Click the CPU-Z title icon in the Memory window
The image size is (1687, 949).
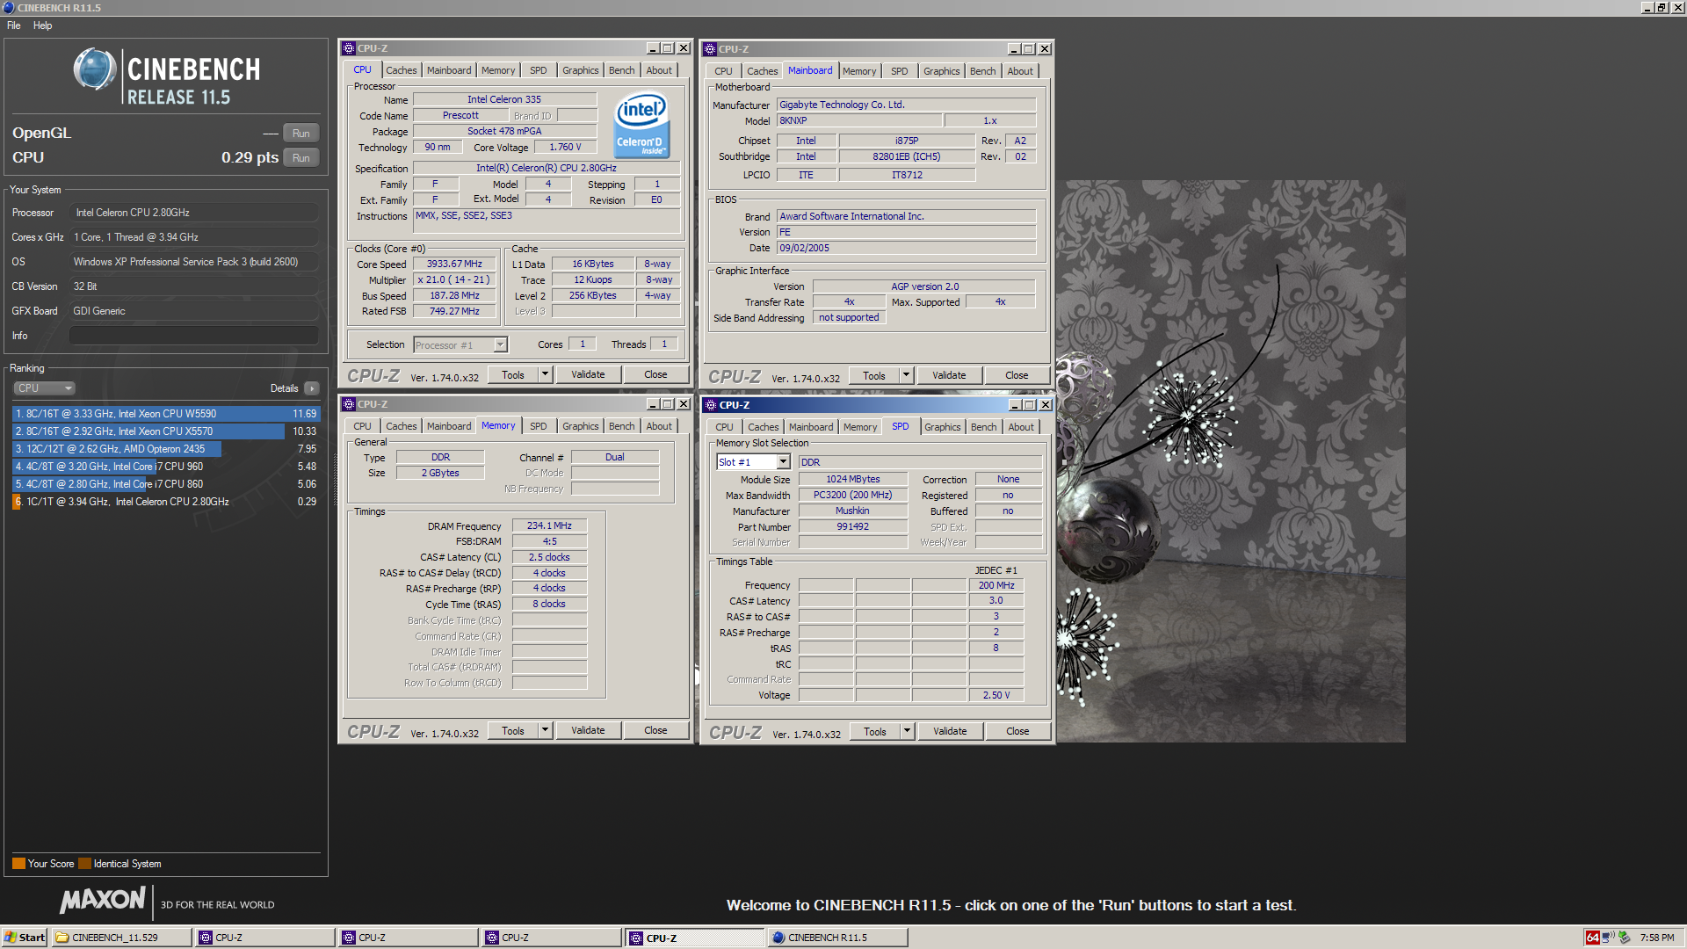pyautogui.click(x=349, y=404)
